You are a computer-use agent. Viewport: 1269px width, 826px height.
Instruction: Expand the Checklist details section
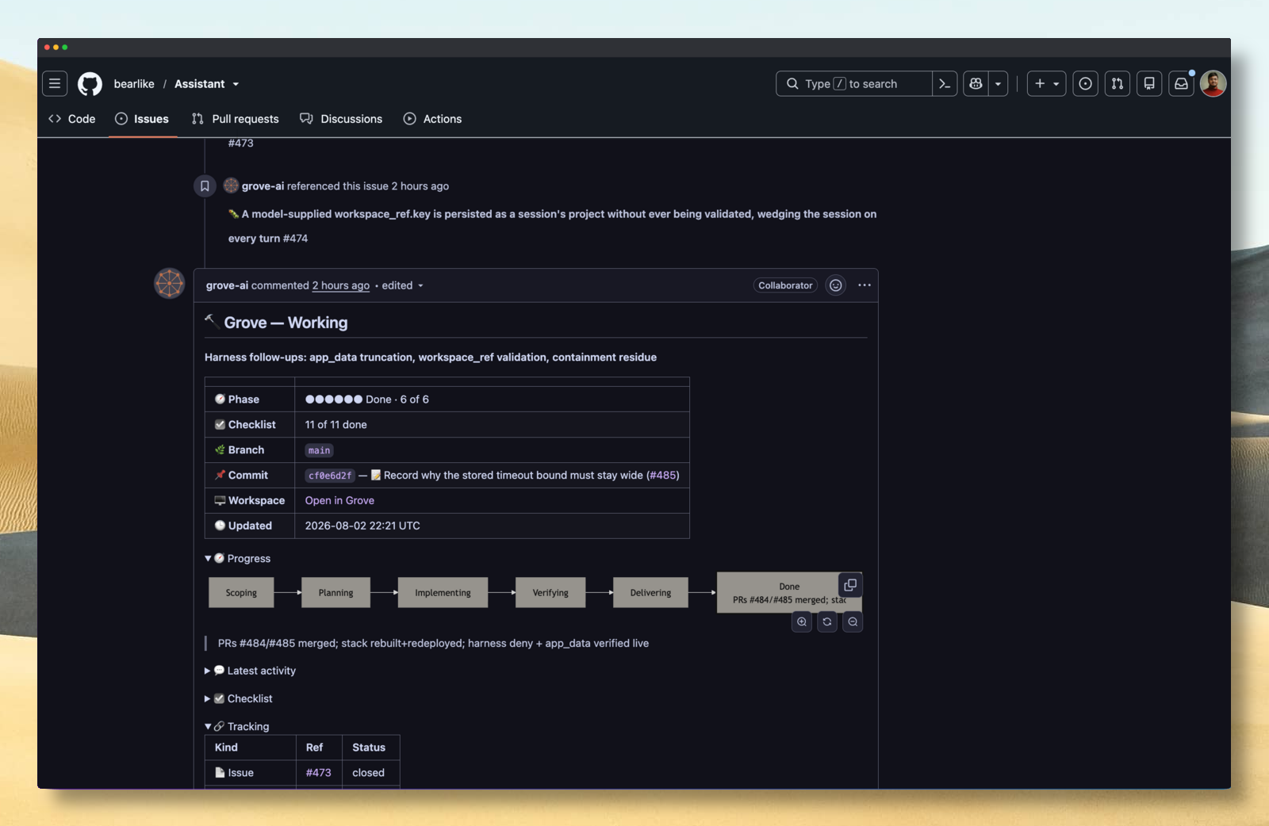click(x=239, y=698)
